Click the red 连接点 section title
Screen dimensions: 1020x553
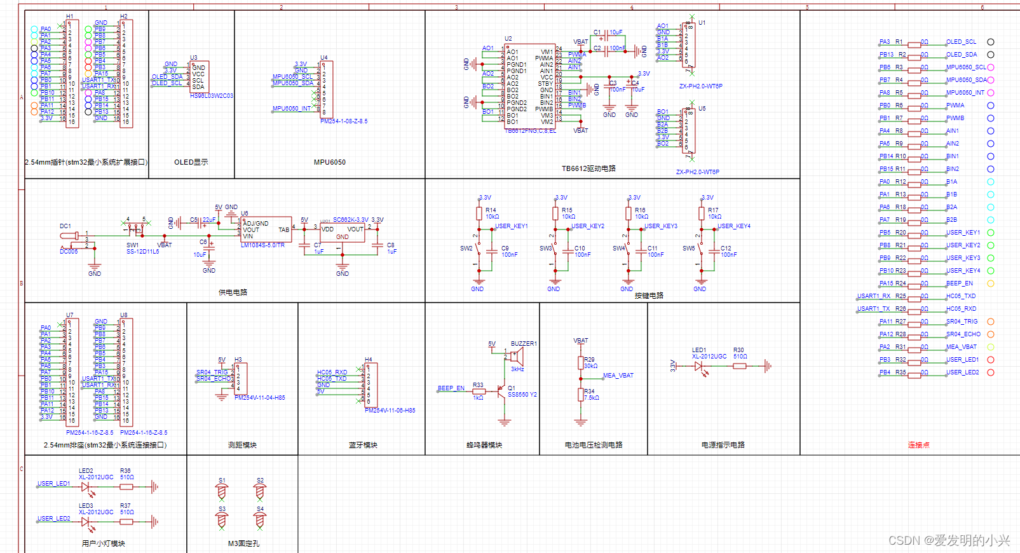(919, 446)
